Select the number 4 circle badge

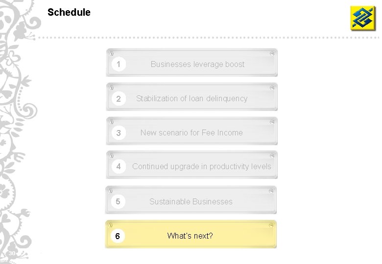118,167
